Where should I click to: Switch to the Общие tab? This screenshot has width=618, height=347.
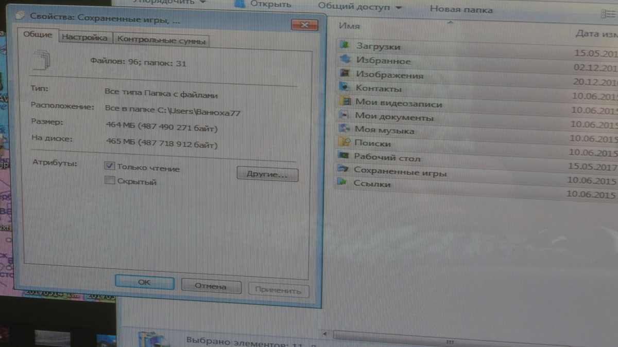[x=38, y=35]
